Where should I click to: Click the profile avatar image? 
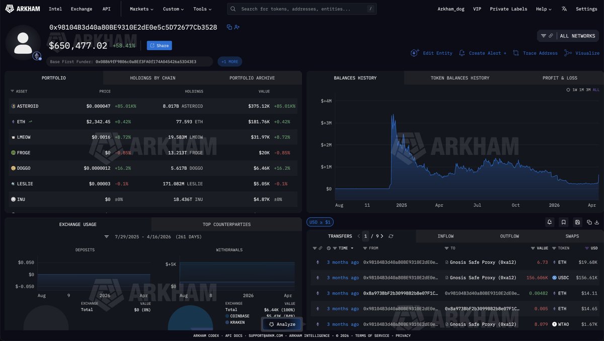click(x=23, y=43)
